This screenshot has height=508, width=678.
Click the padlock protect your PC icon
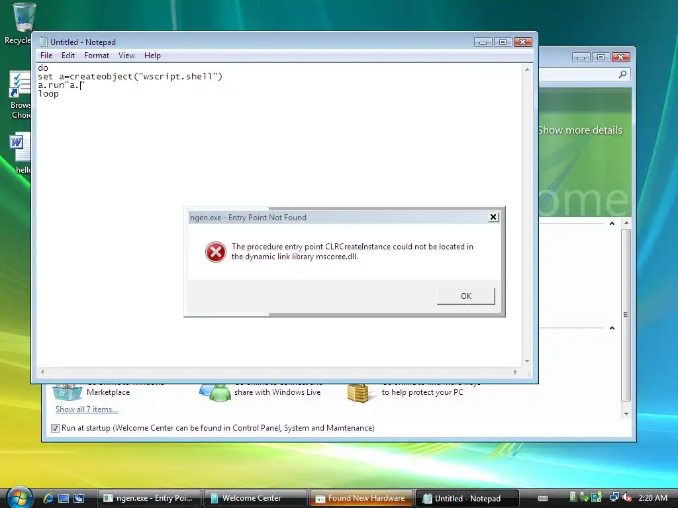(x=358, y=392)
